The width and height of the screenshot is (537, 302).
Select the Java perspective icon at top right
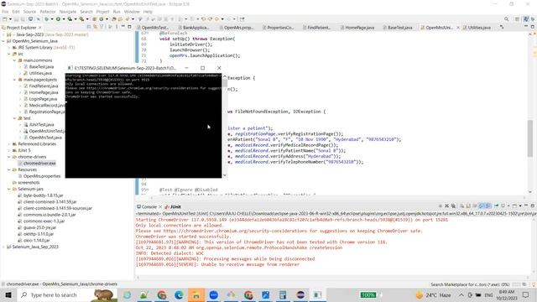[x=526, y=19]
